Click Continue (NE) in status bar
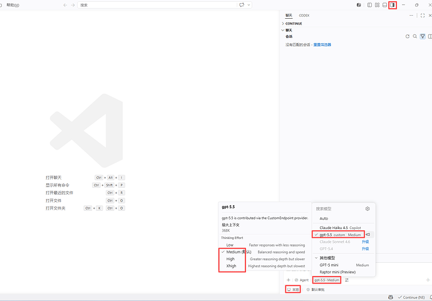432x301 pixels. coord(411,297)
